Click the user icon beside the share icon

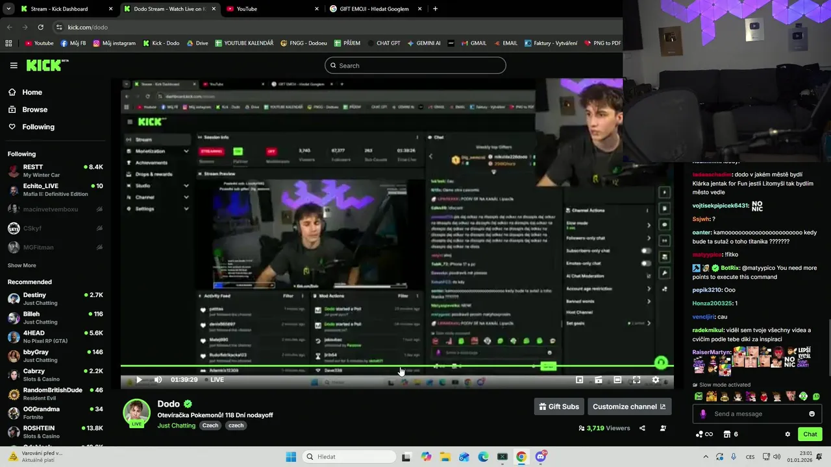663,428
